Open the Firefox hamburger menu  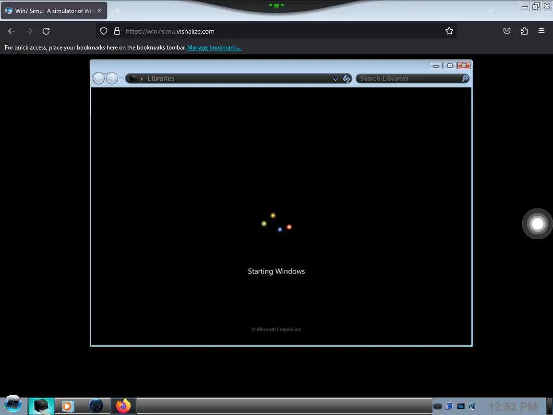pos(541,31)
